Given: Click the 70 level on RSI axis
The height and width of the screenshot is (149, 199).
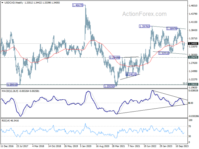Looking at the screenshot, I should [190, 126].
